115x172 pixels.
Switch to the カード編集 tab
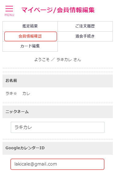pos(30,46)
